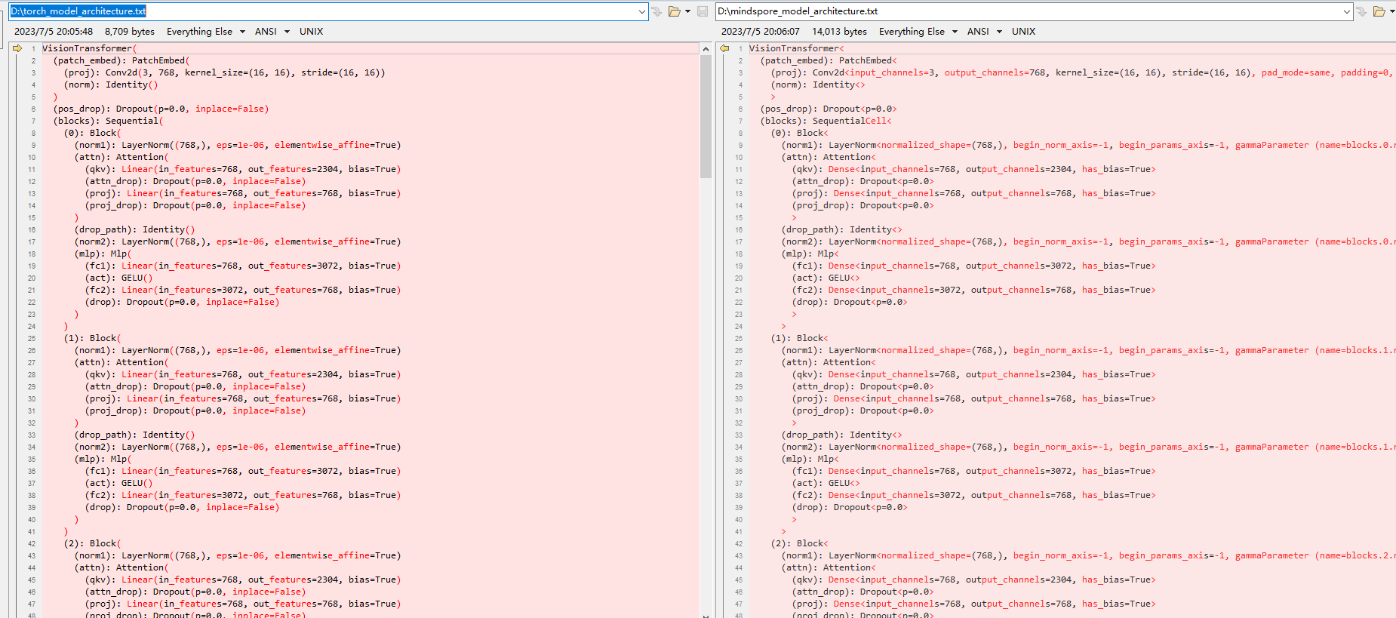Image resolution: width=1396 pixels, height=618 pixels.
Task: Click the left pane UNIX line-ending label
Action: [311, 32]
